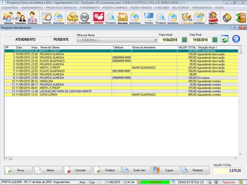The height and width of the screenshot is (185, 247).
Task: Click the PENDENTE filter button
Action: [x=61, y=39]
